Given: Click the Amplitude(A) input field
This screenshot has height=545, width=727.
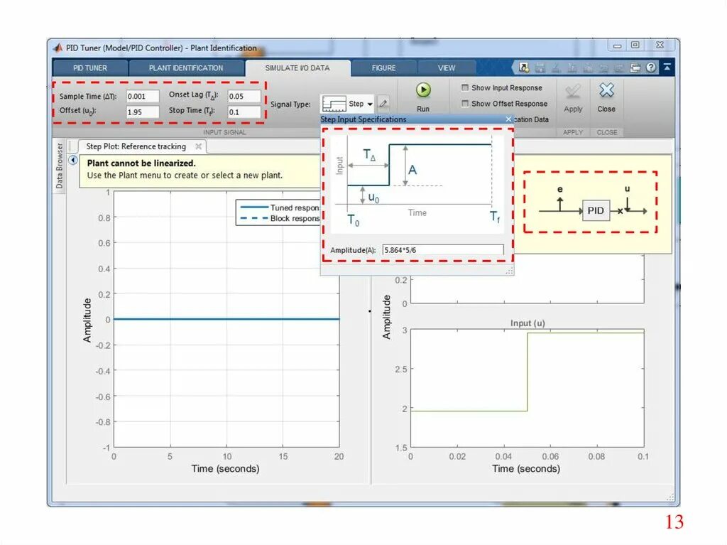Looking at the screenshot, I should coord(443,249).
